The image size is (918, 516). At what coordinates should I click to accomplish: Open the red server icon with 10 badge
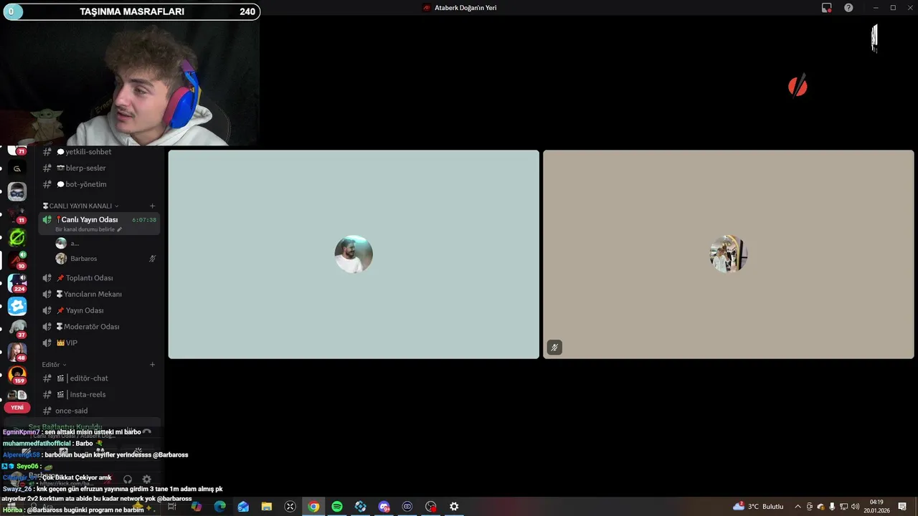(x=17, y=260)
